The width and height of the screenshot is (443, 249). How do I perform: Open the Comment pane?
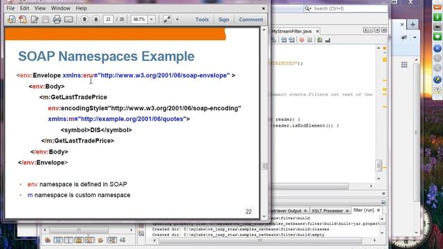[251, 19]
